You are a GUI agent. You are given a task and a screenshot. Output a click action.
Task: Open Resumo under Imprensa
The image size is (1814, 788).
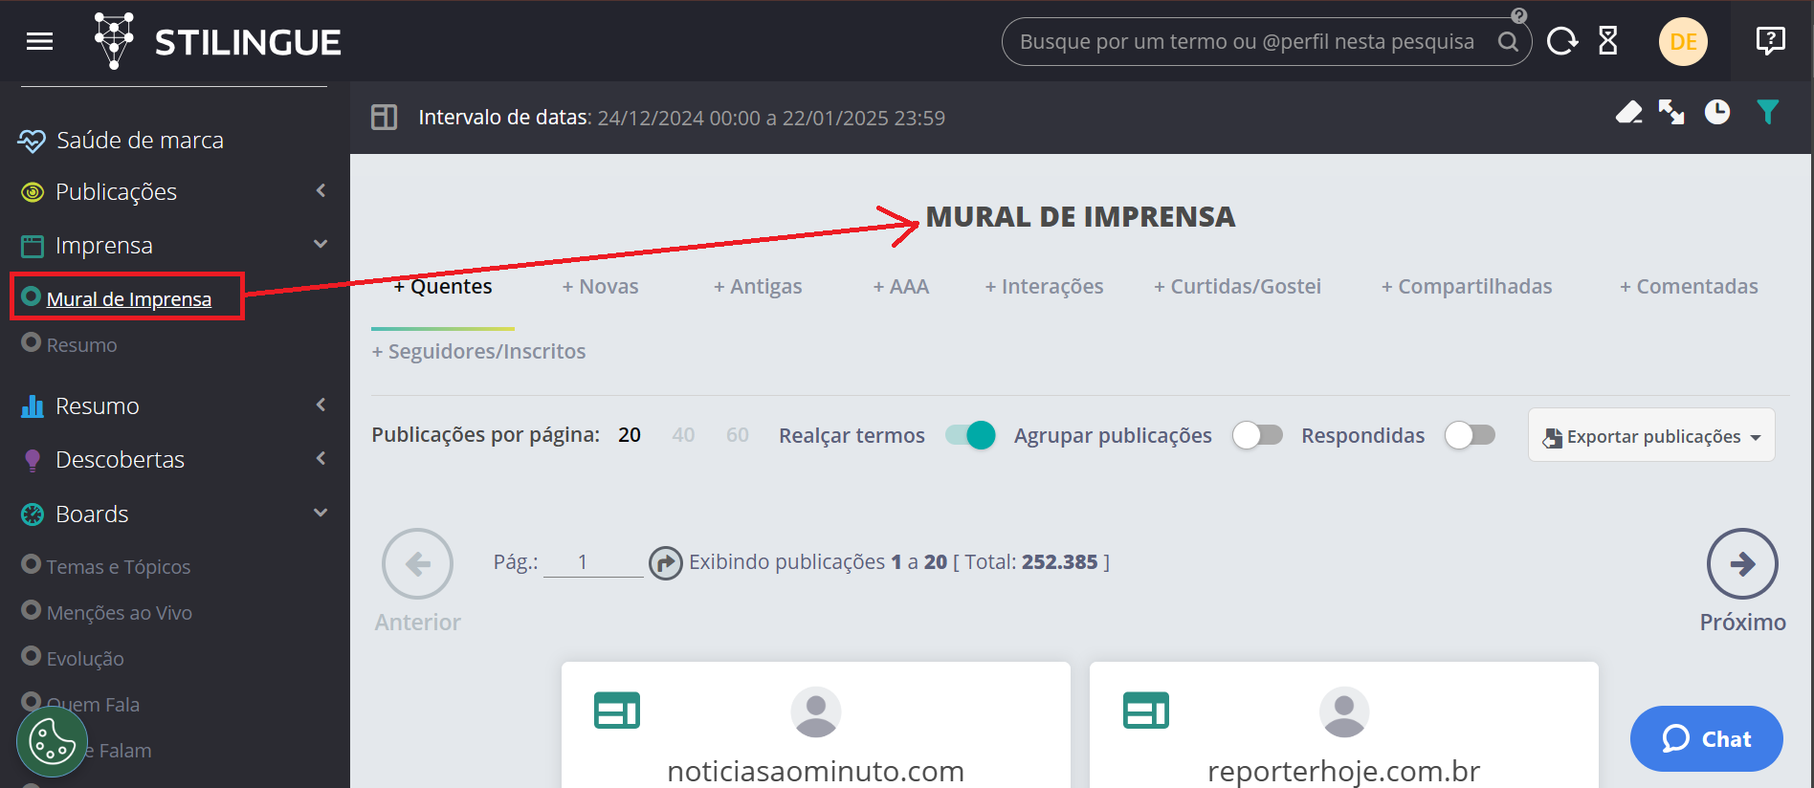[x=82, y=345]
